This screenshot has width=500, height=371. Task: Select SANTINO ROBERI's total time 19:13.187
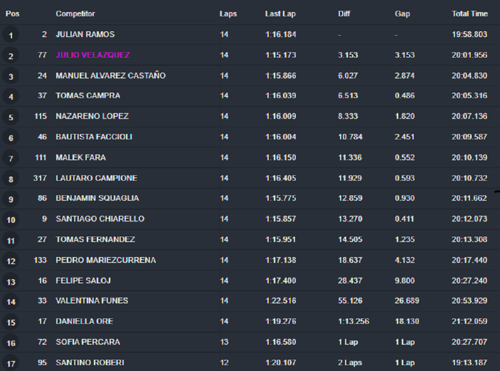coord(469,363)
